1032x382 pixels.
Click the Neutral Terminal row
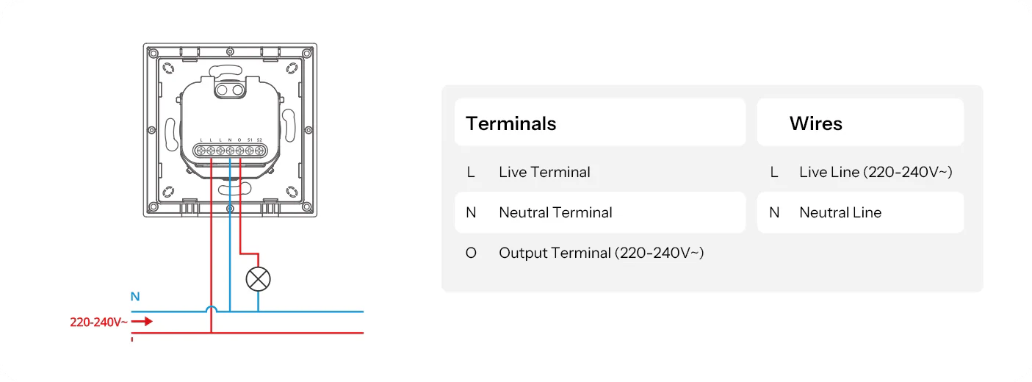click(555, 212)
